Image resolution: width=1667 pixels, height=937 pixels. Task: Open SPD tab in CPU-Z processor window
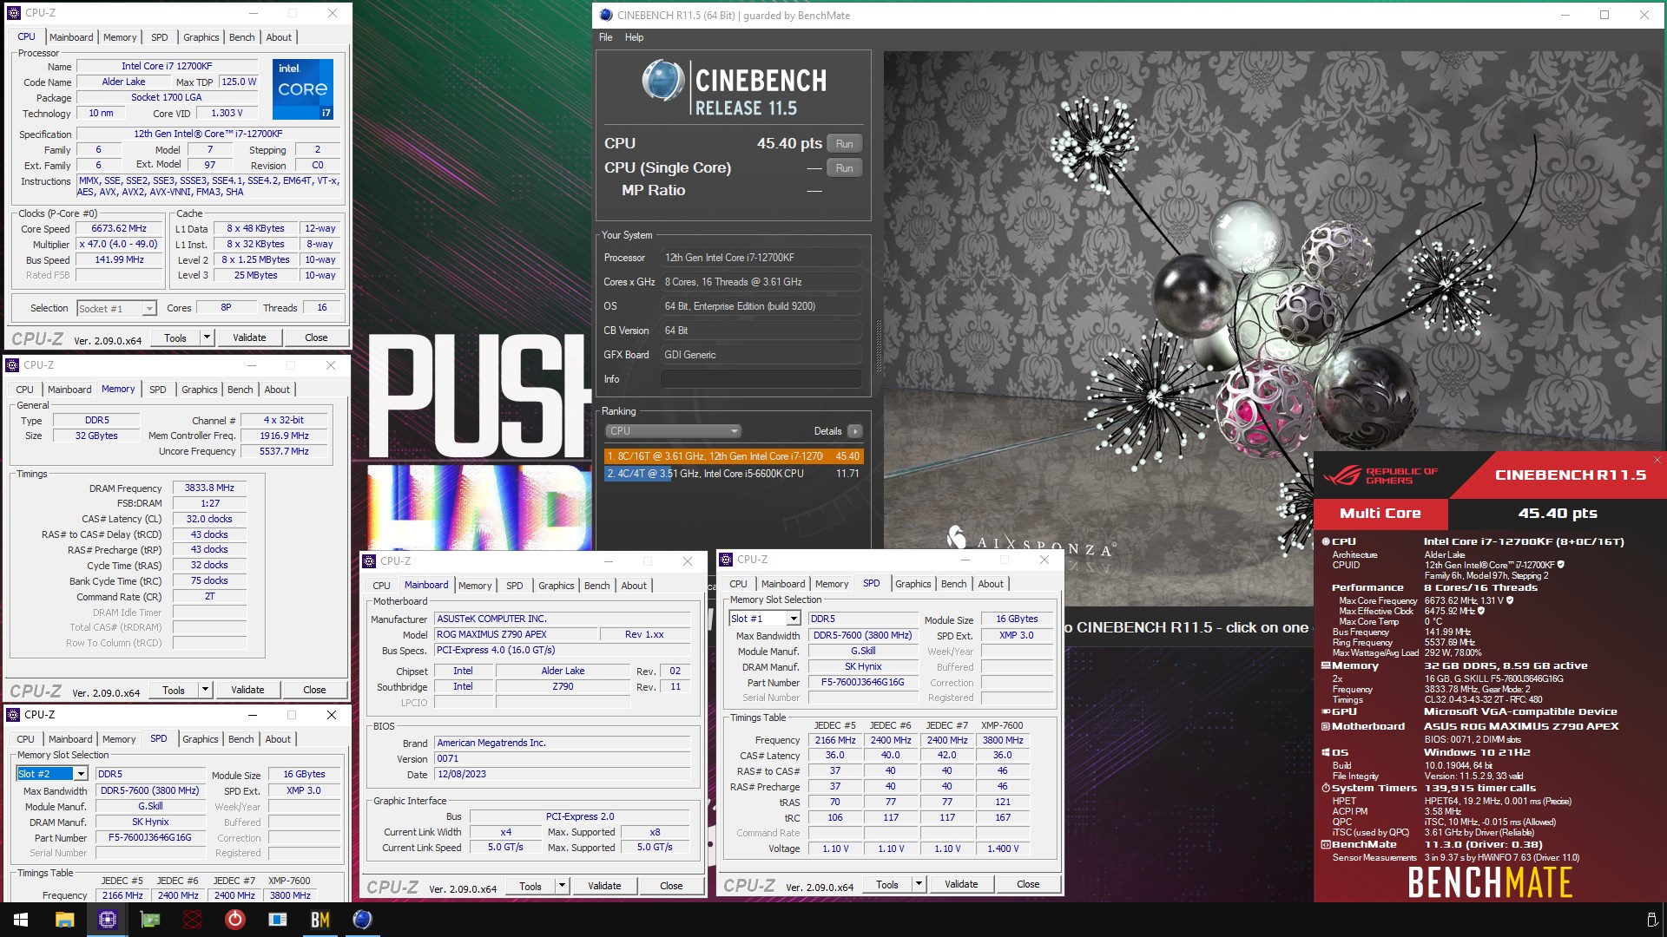[160, 37]
